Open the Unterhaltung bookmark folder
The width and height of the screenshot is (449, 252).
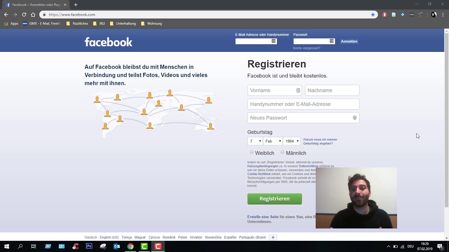click(123, 23)
